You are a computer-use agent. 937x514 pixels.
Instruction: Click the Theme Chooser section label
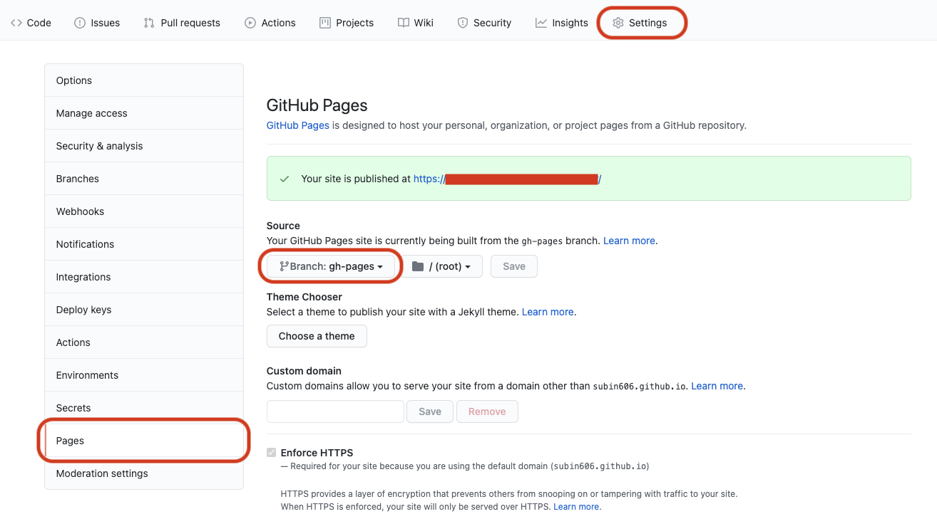coord(304,297)
